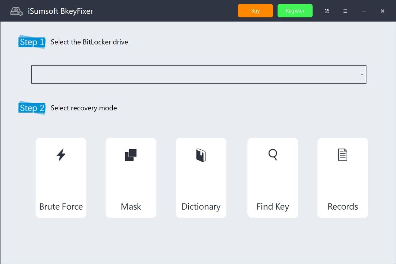Select the Dictionary mode card

(x=201, y=177)
